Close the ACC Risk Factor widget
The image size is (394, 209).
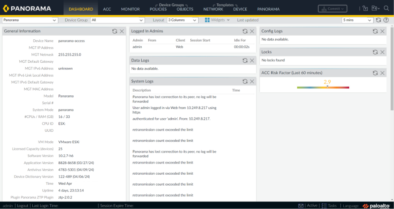click(382, 73)
